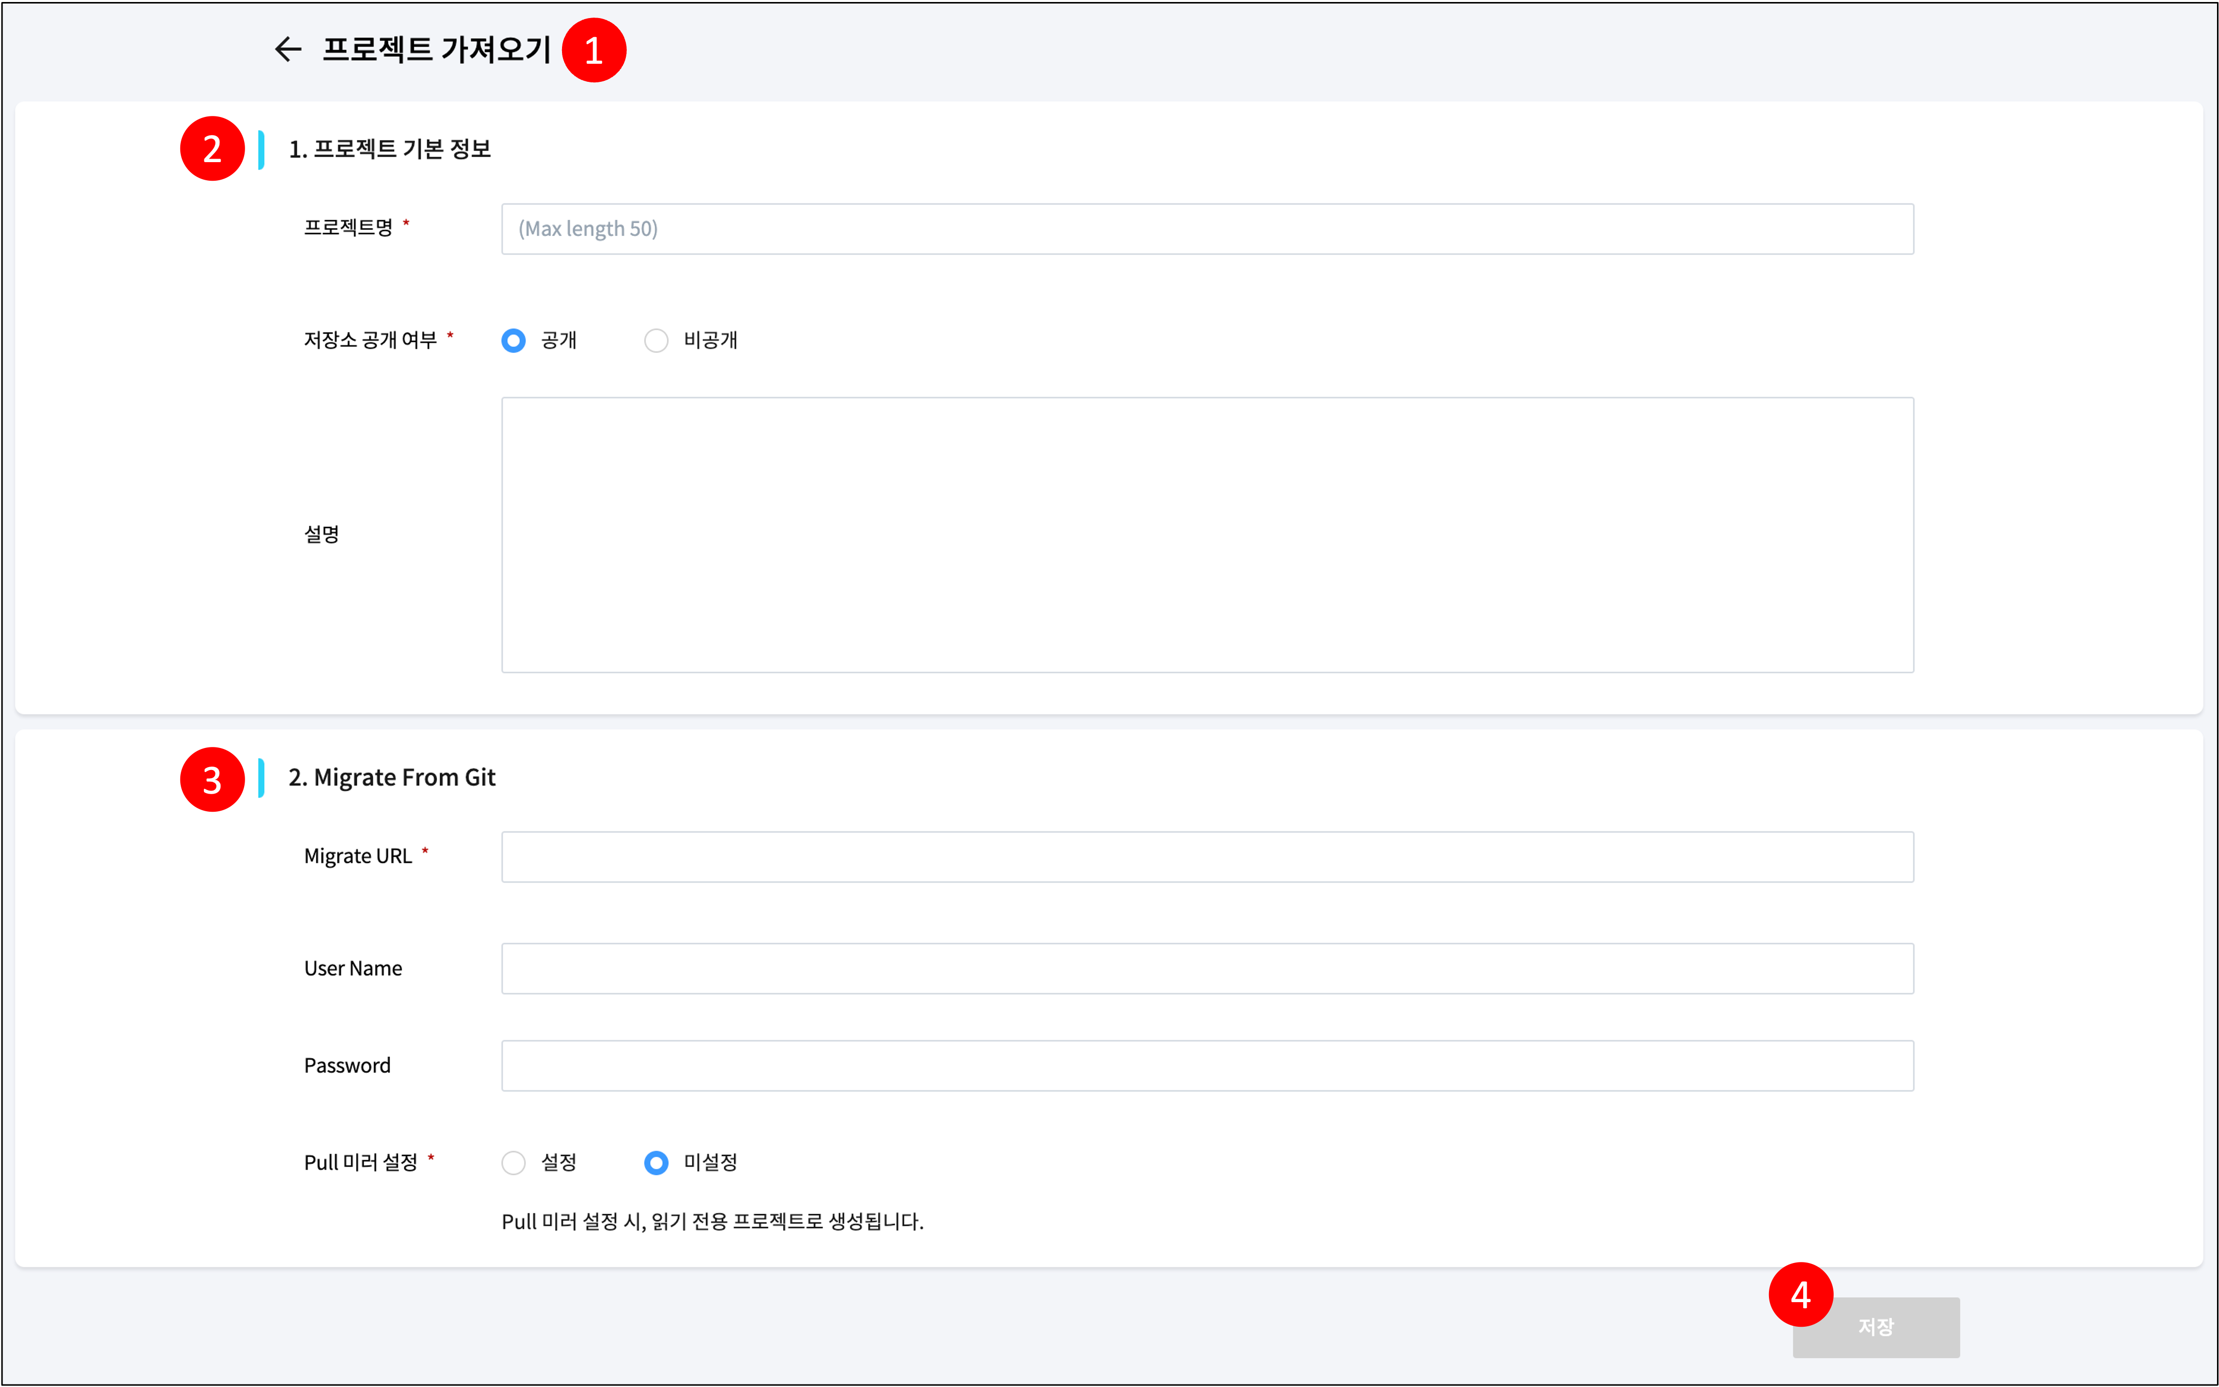Screen dimensions: 2219x1387
Task: Select the 비공개 radio option
Action: click(x=656, y=341)
